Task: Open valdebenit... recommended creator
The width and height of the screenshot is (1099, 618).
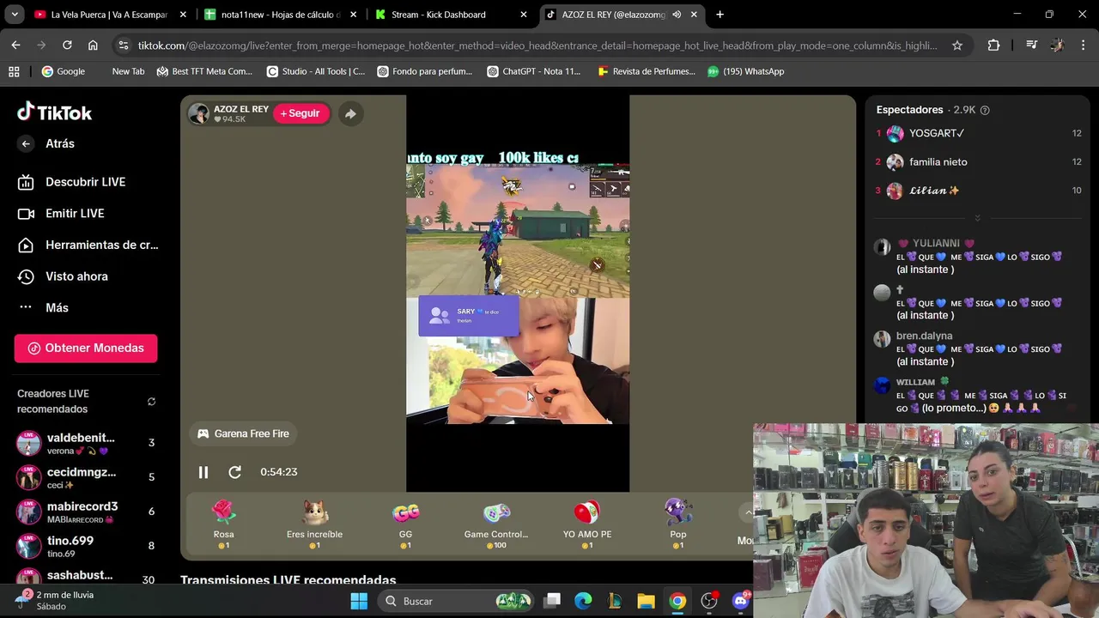Action: [86, 443]
